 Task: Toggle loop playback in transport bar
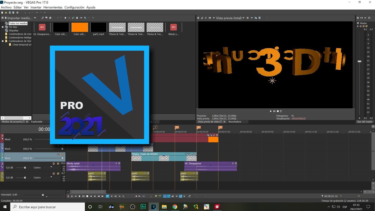pos(72,196)
